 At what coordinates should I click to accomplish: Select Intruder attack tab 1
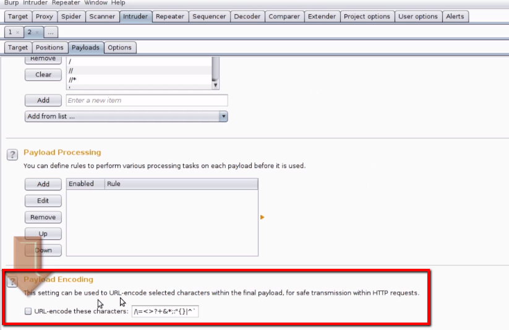click(11, 32)
